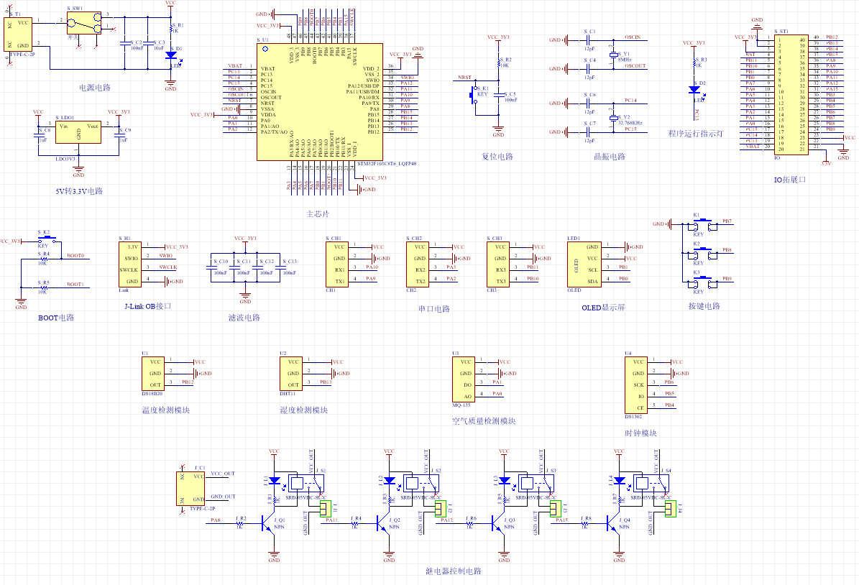Select filter capacitor S_C10
The width and height of the screenshot is (859, 585).
[x=211, y=267]
